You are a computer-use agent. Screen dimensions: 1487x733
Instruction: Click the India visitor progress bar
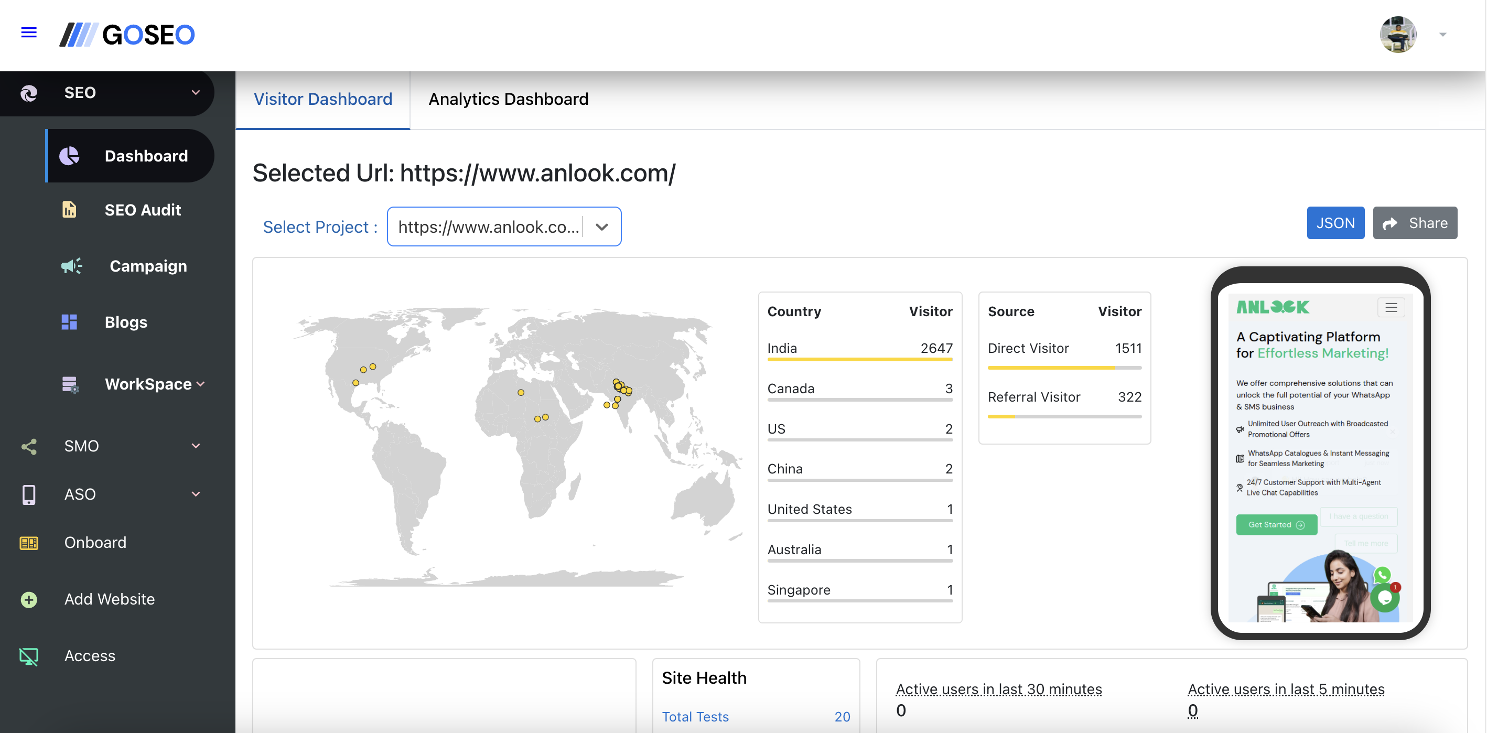point(859,360)
